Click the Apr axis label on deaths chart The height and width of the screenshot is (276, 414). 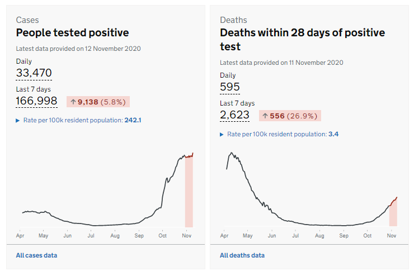point(224,236)
